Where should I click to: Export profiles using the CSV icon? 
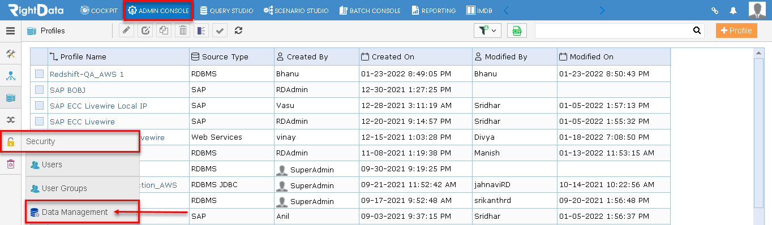[517, 31]
